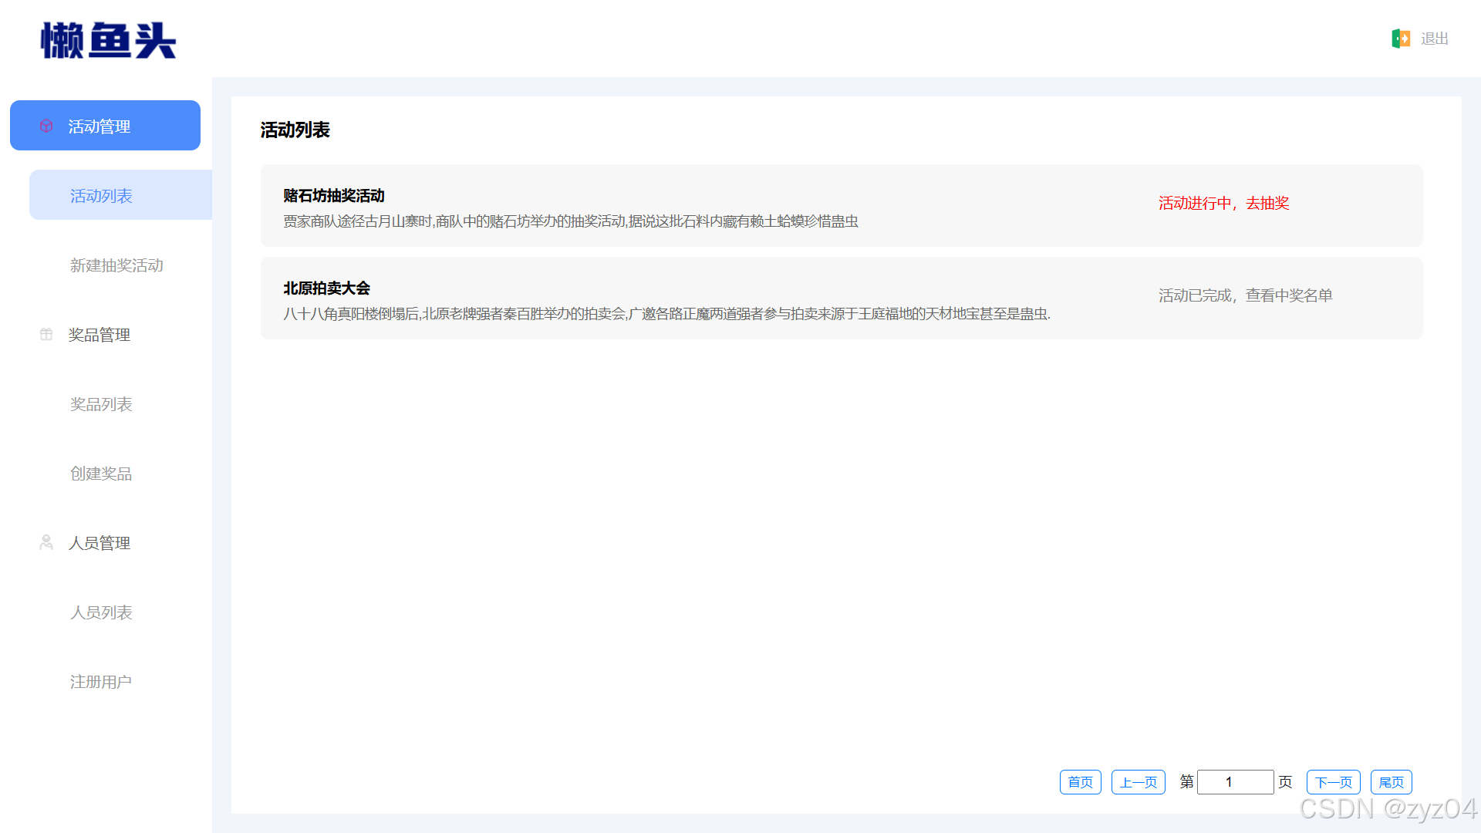Click the green-orange logout icon
This screenshot has height=833, width=1481.
click(1401, 39)
